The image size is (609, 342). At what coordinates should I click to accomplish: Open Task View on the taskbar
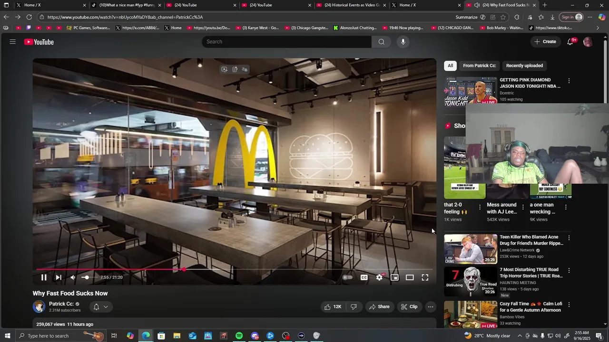pyautogui.click(x=114, y=336)
